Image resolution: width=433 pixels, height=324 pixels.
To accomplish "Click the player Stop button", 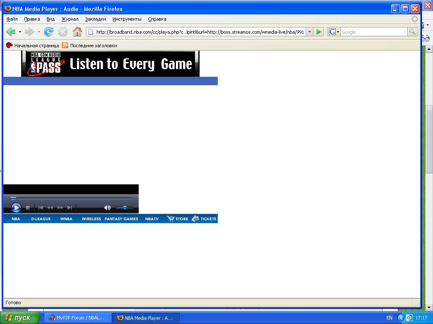I will click(x=27, y=208).
